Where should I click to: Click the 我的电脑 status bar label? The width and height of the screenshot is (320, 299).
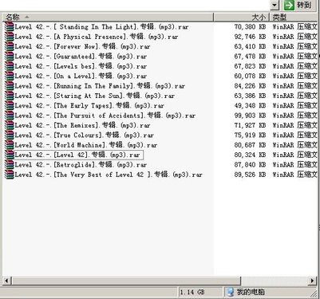click(251, 292)
